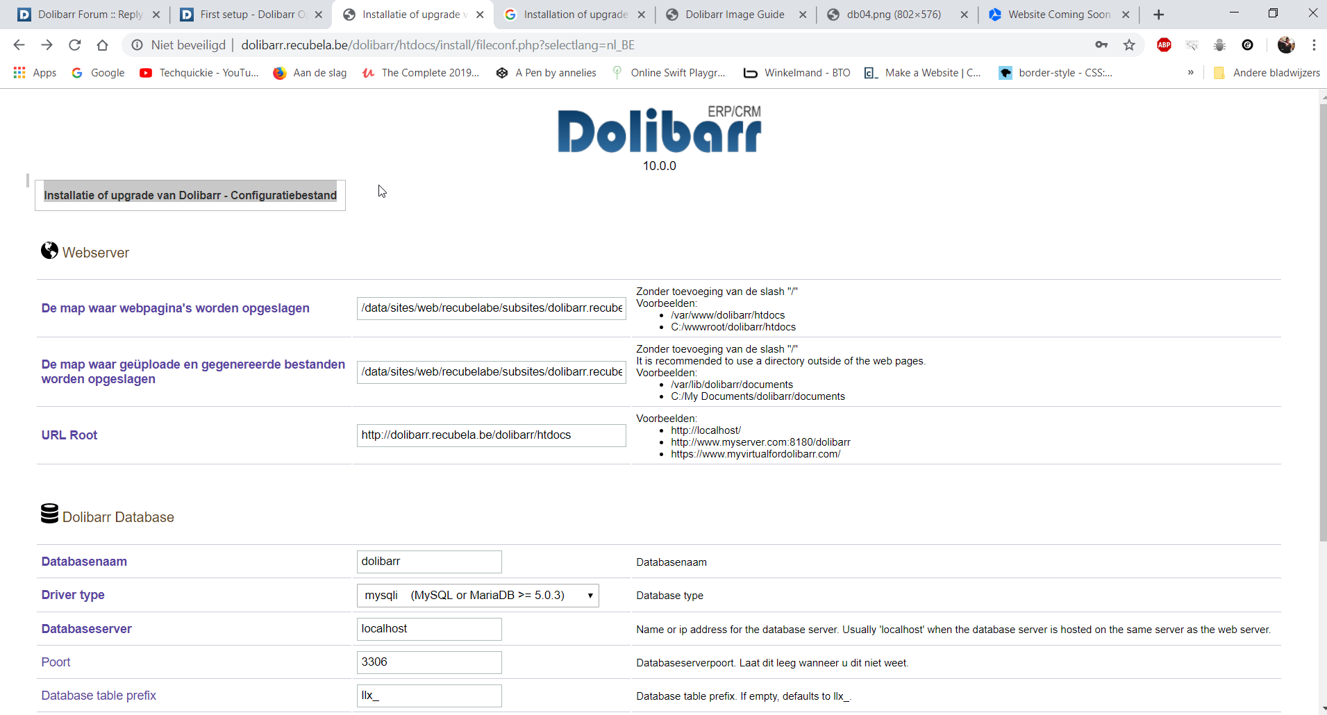Edit the Database table prefix field
The height and width of the screenshot is (715, 1327).
pyautogui.click(x=429, y=696)
